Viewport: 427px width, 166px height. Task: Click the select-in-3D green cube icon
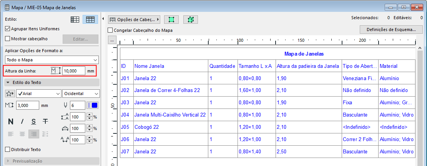tap(191, 20)
